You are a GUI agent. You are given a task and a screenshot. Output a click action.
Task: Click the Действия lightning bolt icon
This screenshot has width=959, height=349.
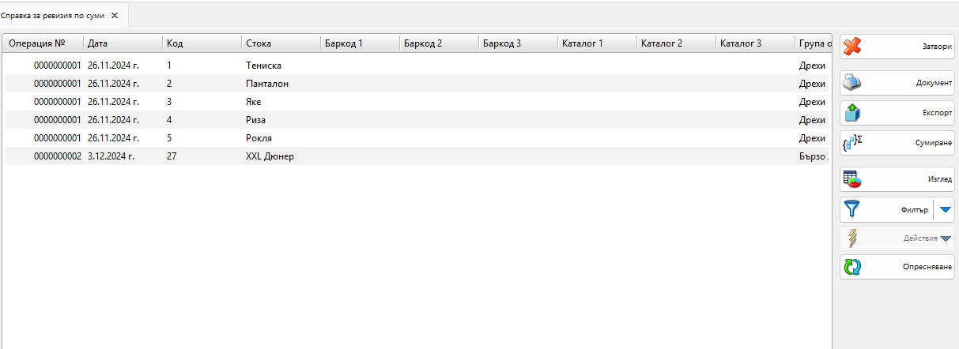tap(852, 238)
